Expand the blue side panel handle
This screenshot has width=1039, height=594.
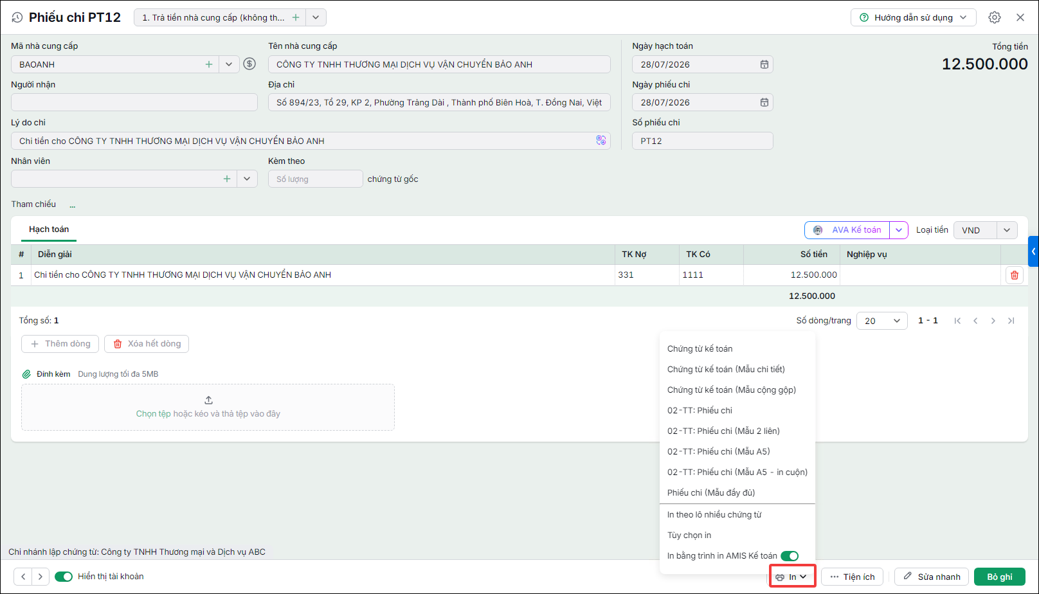pyautogui.click(x=1034, y=251)
